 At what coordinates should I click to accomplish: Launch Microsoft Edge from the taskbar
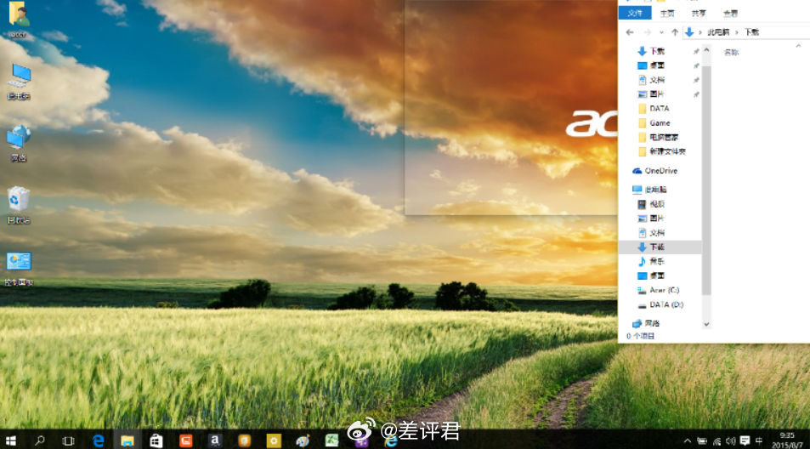coord(98,440)
